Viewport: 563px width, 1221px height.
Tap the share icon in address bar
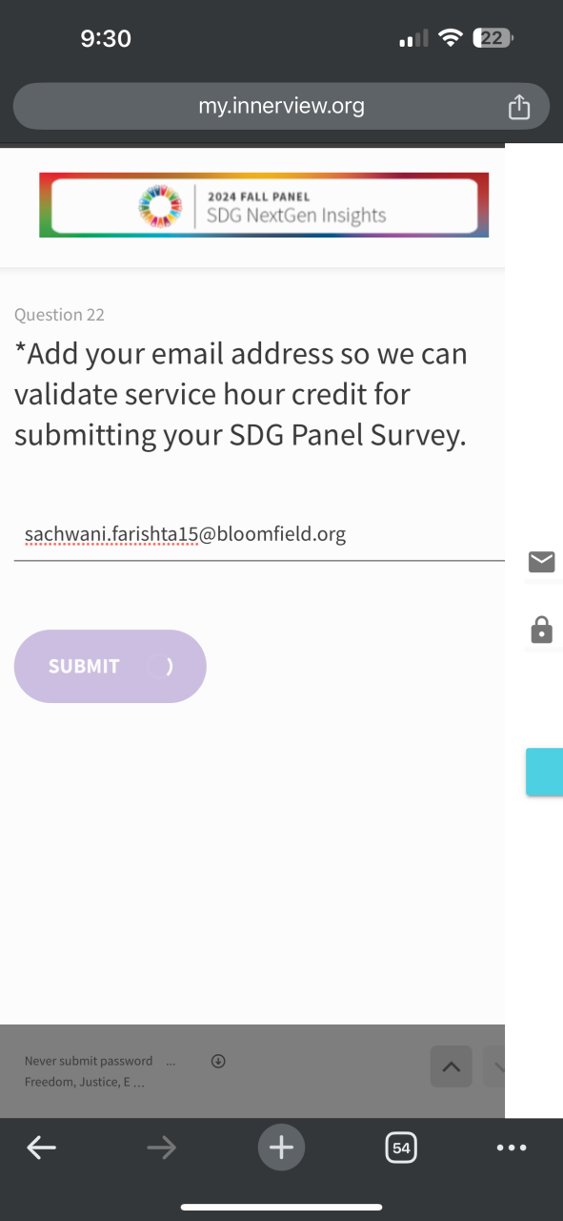518,106
